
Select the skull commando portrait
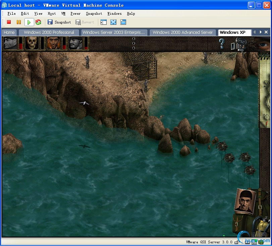click(32, 43)
